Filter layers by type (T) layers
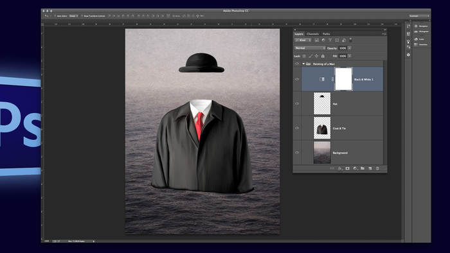The height and width of the screenshot is (253, 450). [330, 40]
